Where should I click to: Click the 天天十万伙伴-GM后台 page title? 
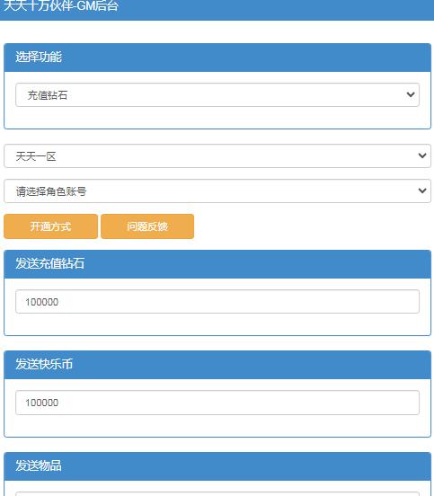(61, 5)
